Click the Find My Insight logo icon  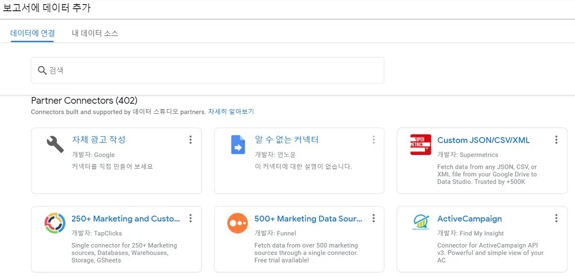pos(420,222)
